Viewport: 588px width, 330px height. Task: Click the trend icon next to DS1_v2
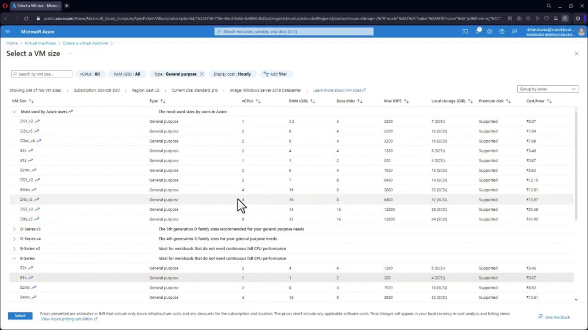point(37,121)
